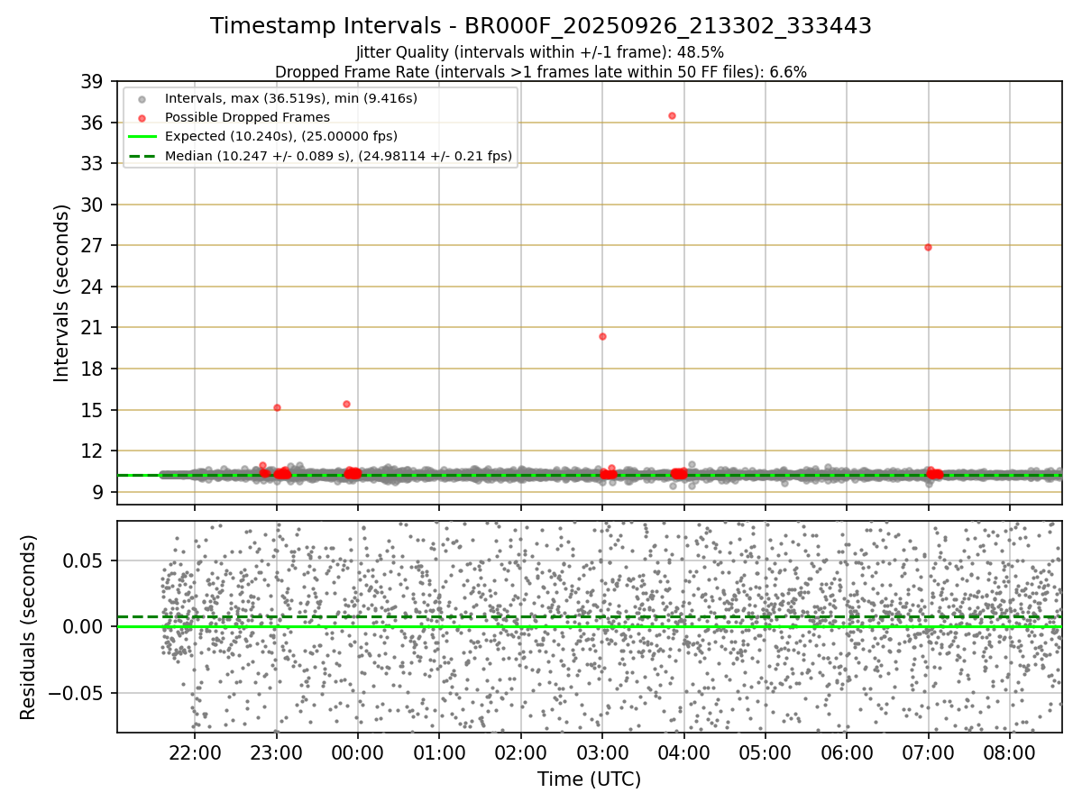Click the y-axis tick label '18'
This screenshot has height=811, width=1082.
(x=91, y=369)
